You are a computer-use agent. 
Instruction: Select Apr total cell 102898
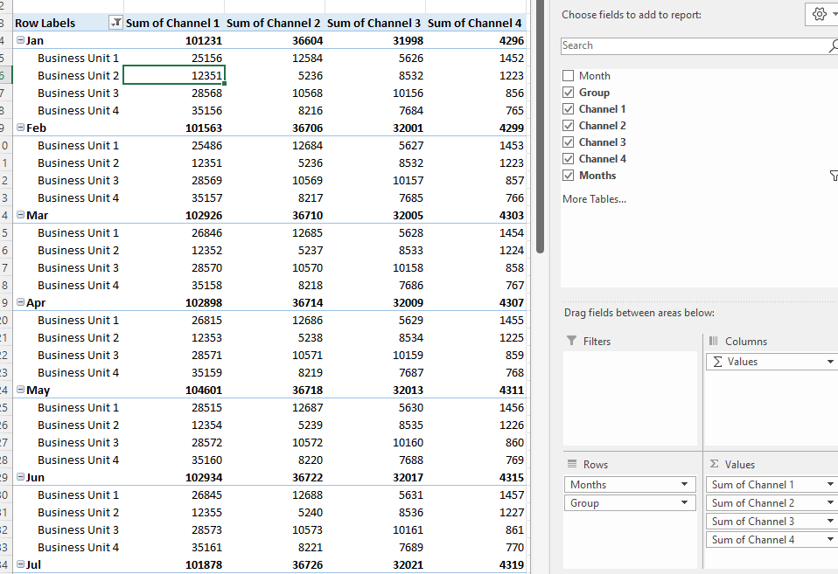pyautogui.click(x=174, y=303)
